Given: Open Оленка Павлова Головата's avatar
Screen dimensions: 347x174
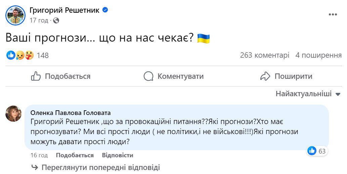Looking at the screenshot, I should click(x=14, y=114).
